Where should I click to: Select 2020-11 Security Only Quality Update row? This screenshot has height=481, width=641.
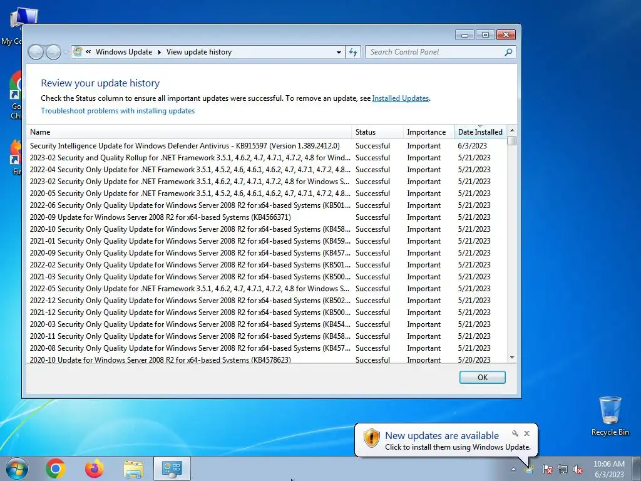[x=267, y=336]
